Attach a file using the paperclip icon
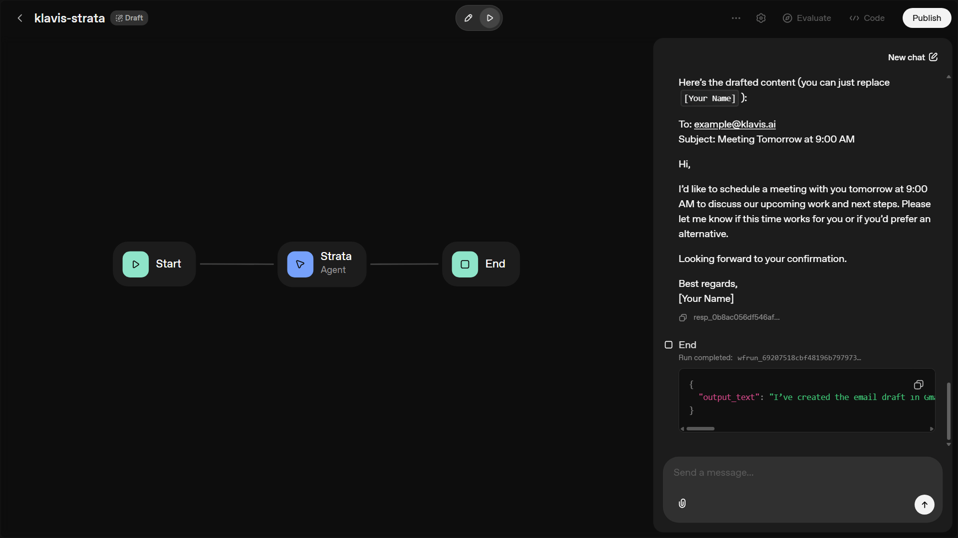The width and height of the screenshot is (958, 538). pos(682,503)
